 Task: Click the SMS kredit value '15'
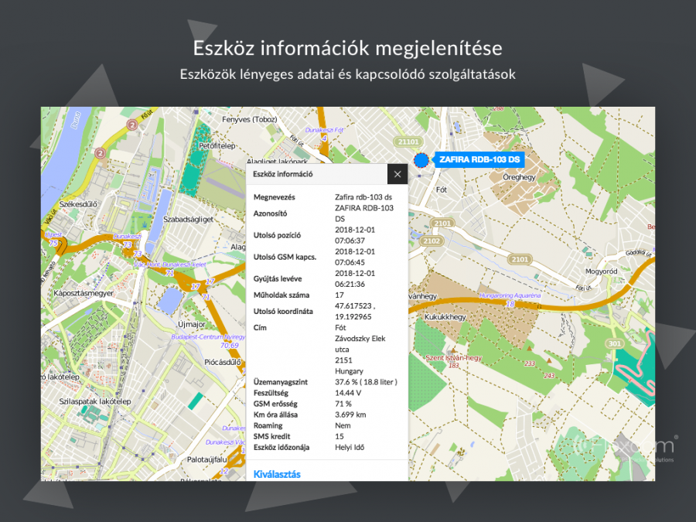pyautogui.click(x=339, y=436)
